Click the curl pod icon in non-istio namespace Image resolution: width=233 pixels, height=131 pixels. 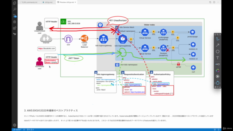point(193,68)
